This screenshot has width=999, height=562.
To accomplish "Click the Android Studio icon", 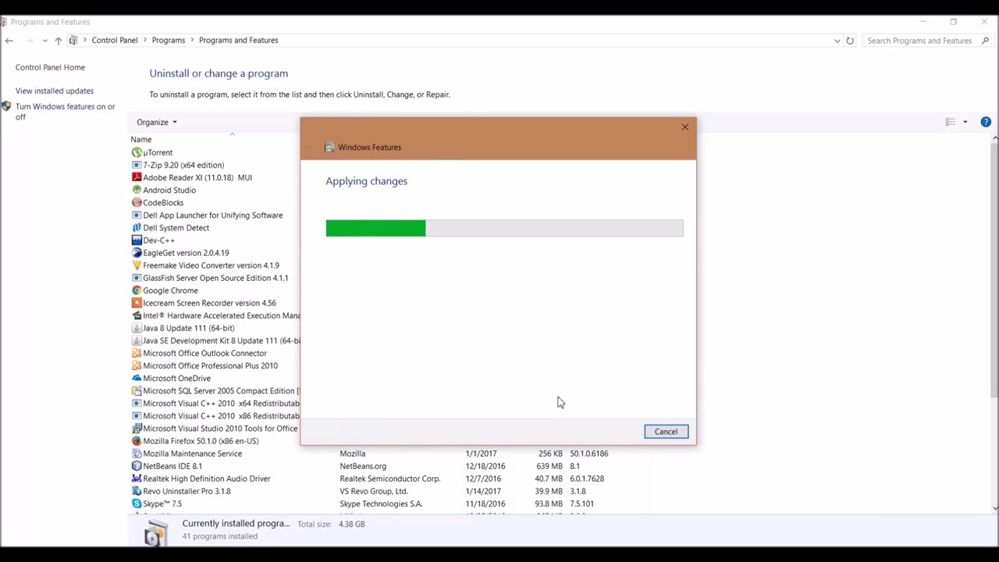I will point(137,190).
